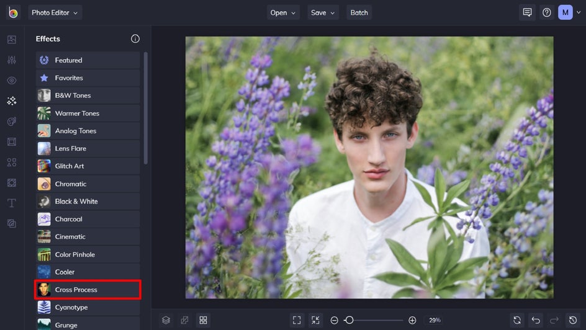Click the photo on the canvas
The width and height of the screenshot is (586, 330).
(x=369, y=167)
